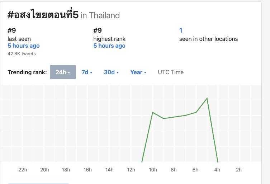Screen dimensions: 270x184
Task: Open the 30d trending rank tab
Action: click(x=111, y=72)
